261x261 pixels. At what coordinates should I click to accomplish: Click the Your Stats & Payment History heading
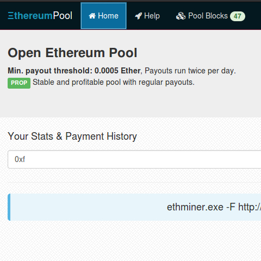72,136
